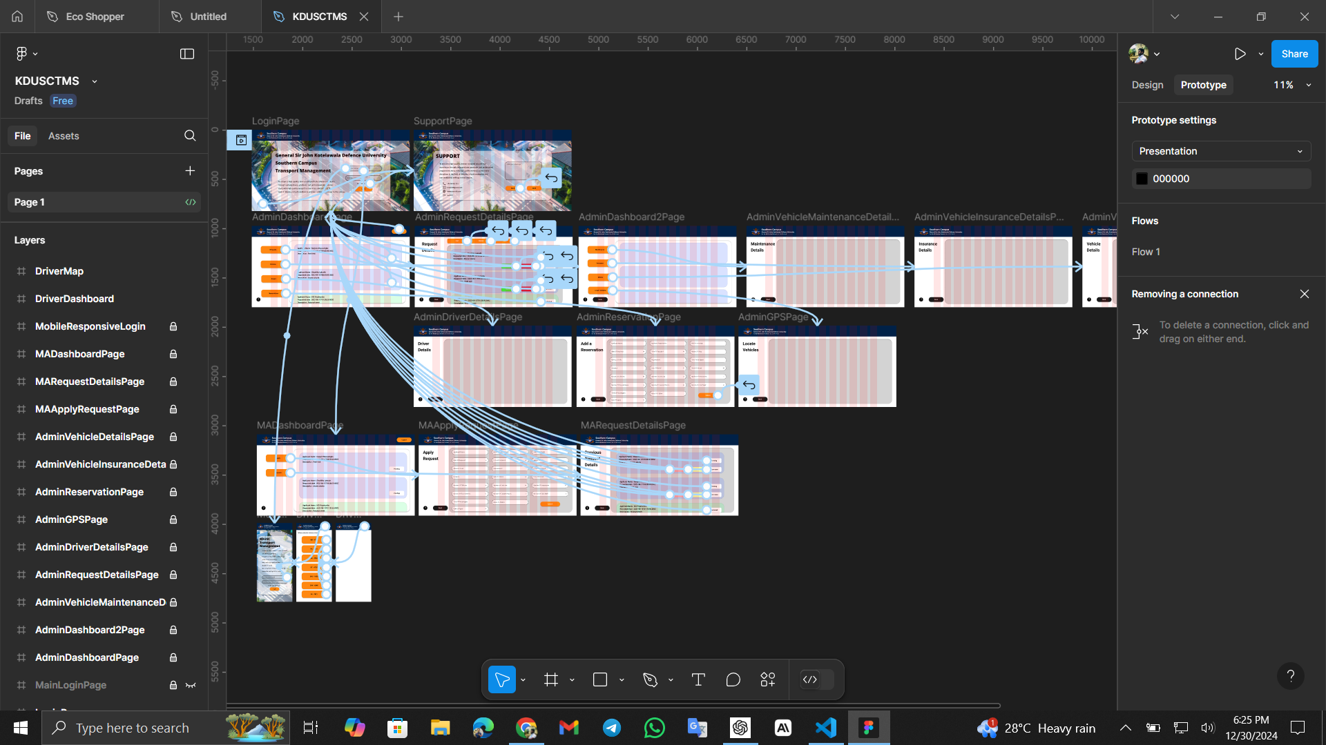Select the Pen tool
1326x745 pixels.
coord(650,680)
